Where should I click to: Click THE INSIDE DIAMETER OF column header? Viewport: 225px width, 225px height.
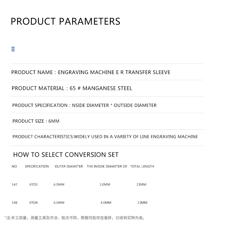tap(107, 166)
